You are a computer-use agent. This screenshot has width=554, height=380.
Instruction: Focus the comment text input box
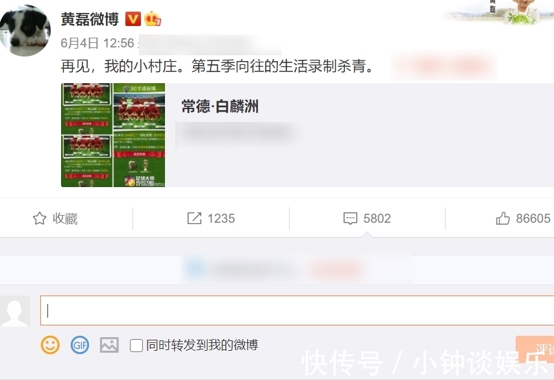(297, 310)
